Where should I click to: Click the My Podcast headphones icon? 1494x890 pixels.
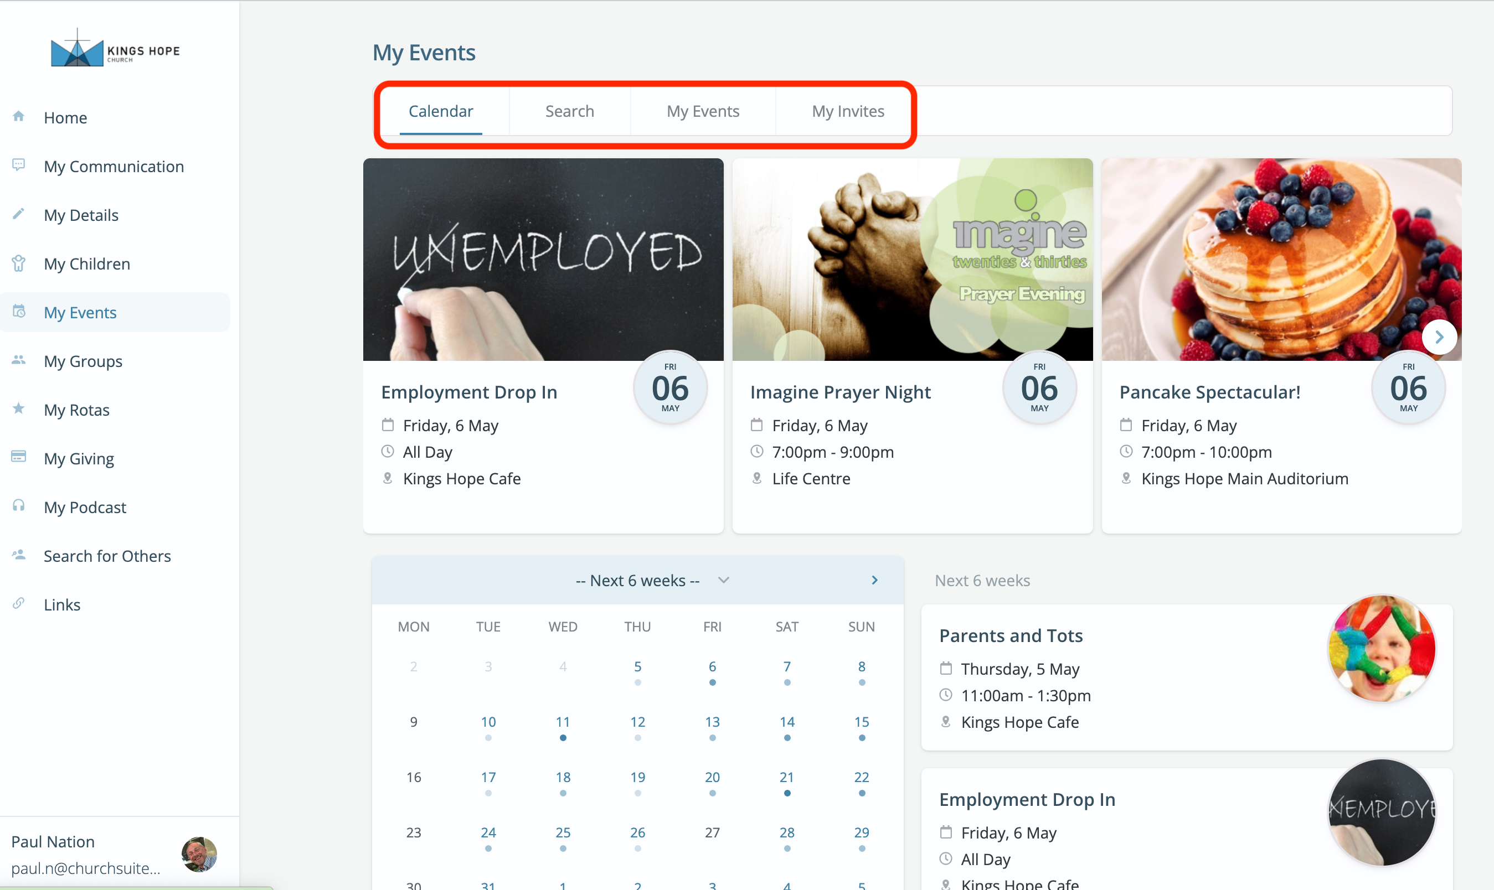(19, 505)
